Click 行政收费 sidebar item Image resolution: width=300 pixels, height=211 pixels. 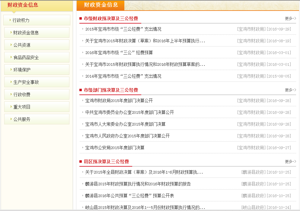click(22, 94)
